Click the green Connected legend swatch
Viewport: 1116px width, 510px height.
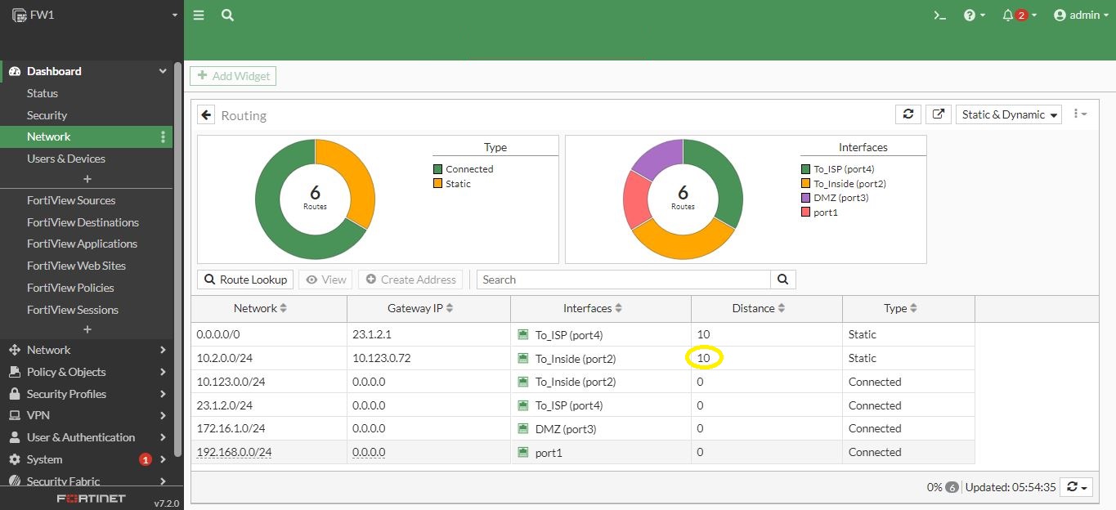(x=438, y=169)
